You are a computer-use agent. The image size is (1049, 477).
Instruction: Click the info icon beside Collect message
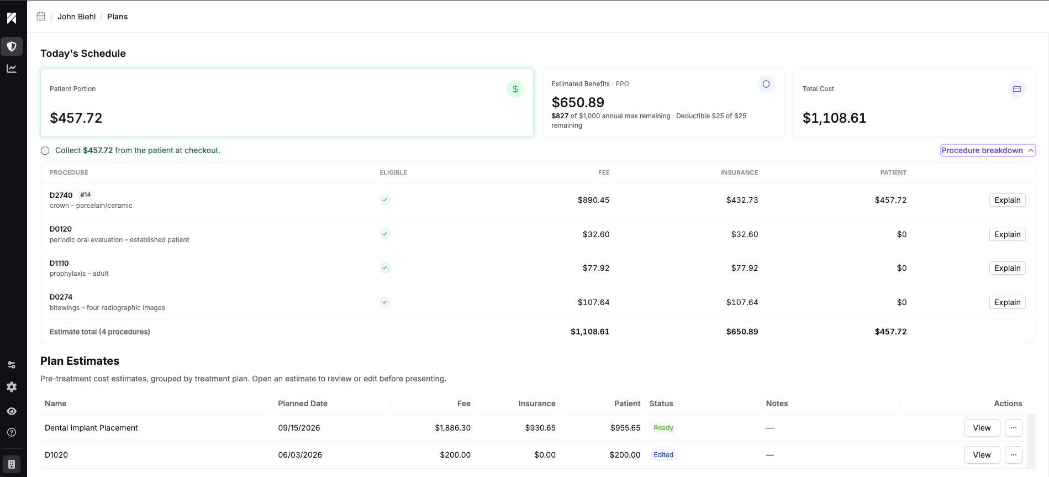(45, 150)
